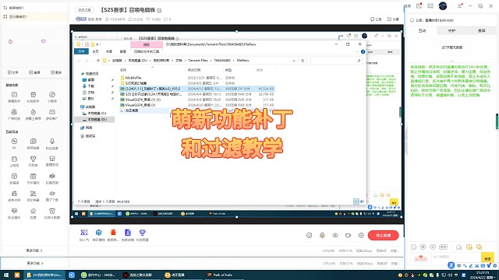Open the microphone feature icon in sidebar grid

tap(52, 142)
